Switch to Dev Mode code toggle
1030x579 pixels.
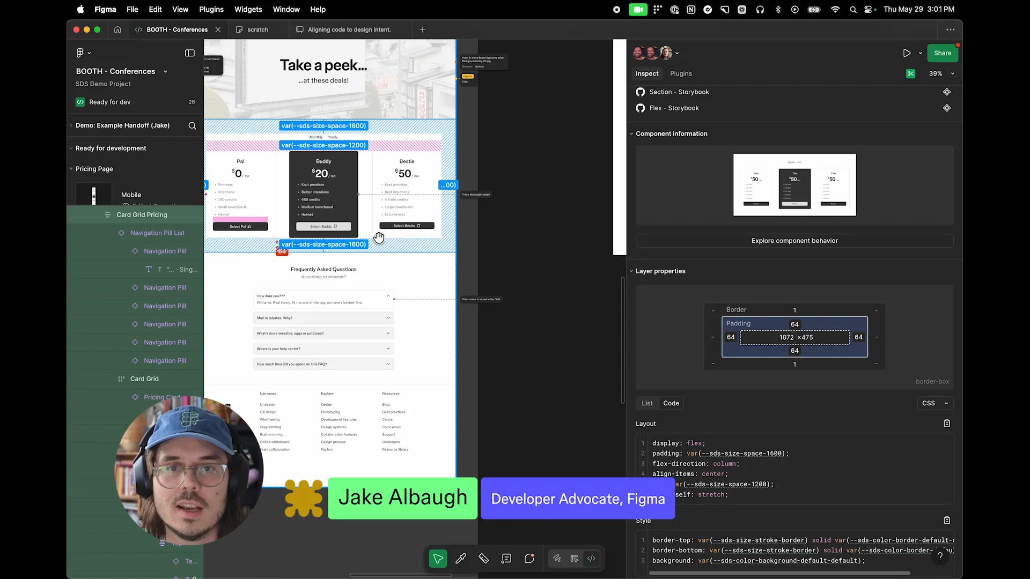pyautogui.click(x=591, y=559)
